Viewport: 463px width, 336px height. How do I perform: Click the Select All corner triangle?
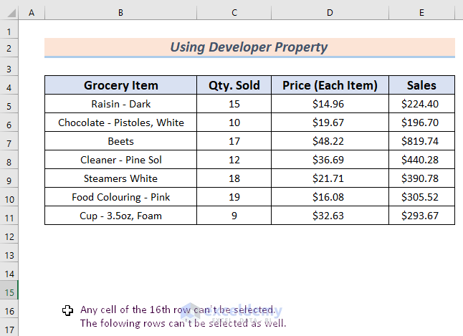click(x=9, y=14)
